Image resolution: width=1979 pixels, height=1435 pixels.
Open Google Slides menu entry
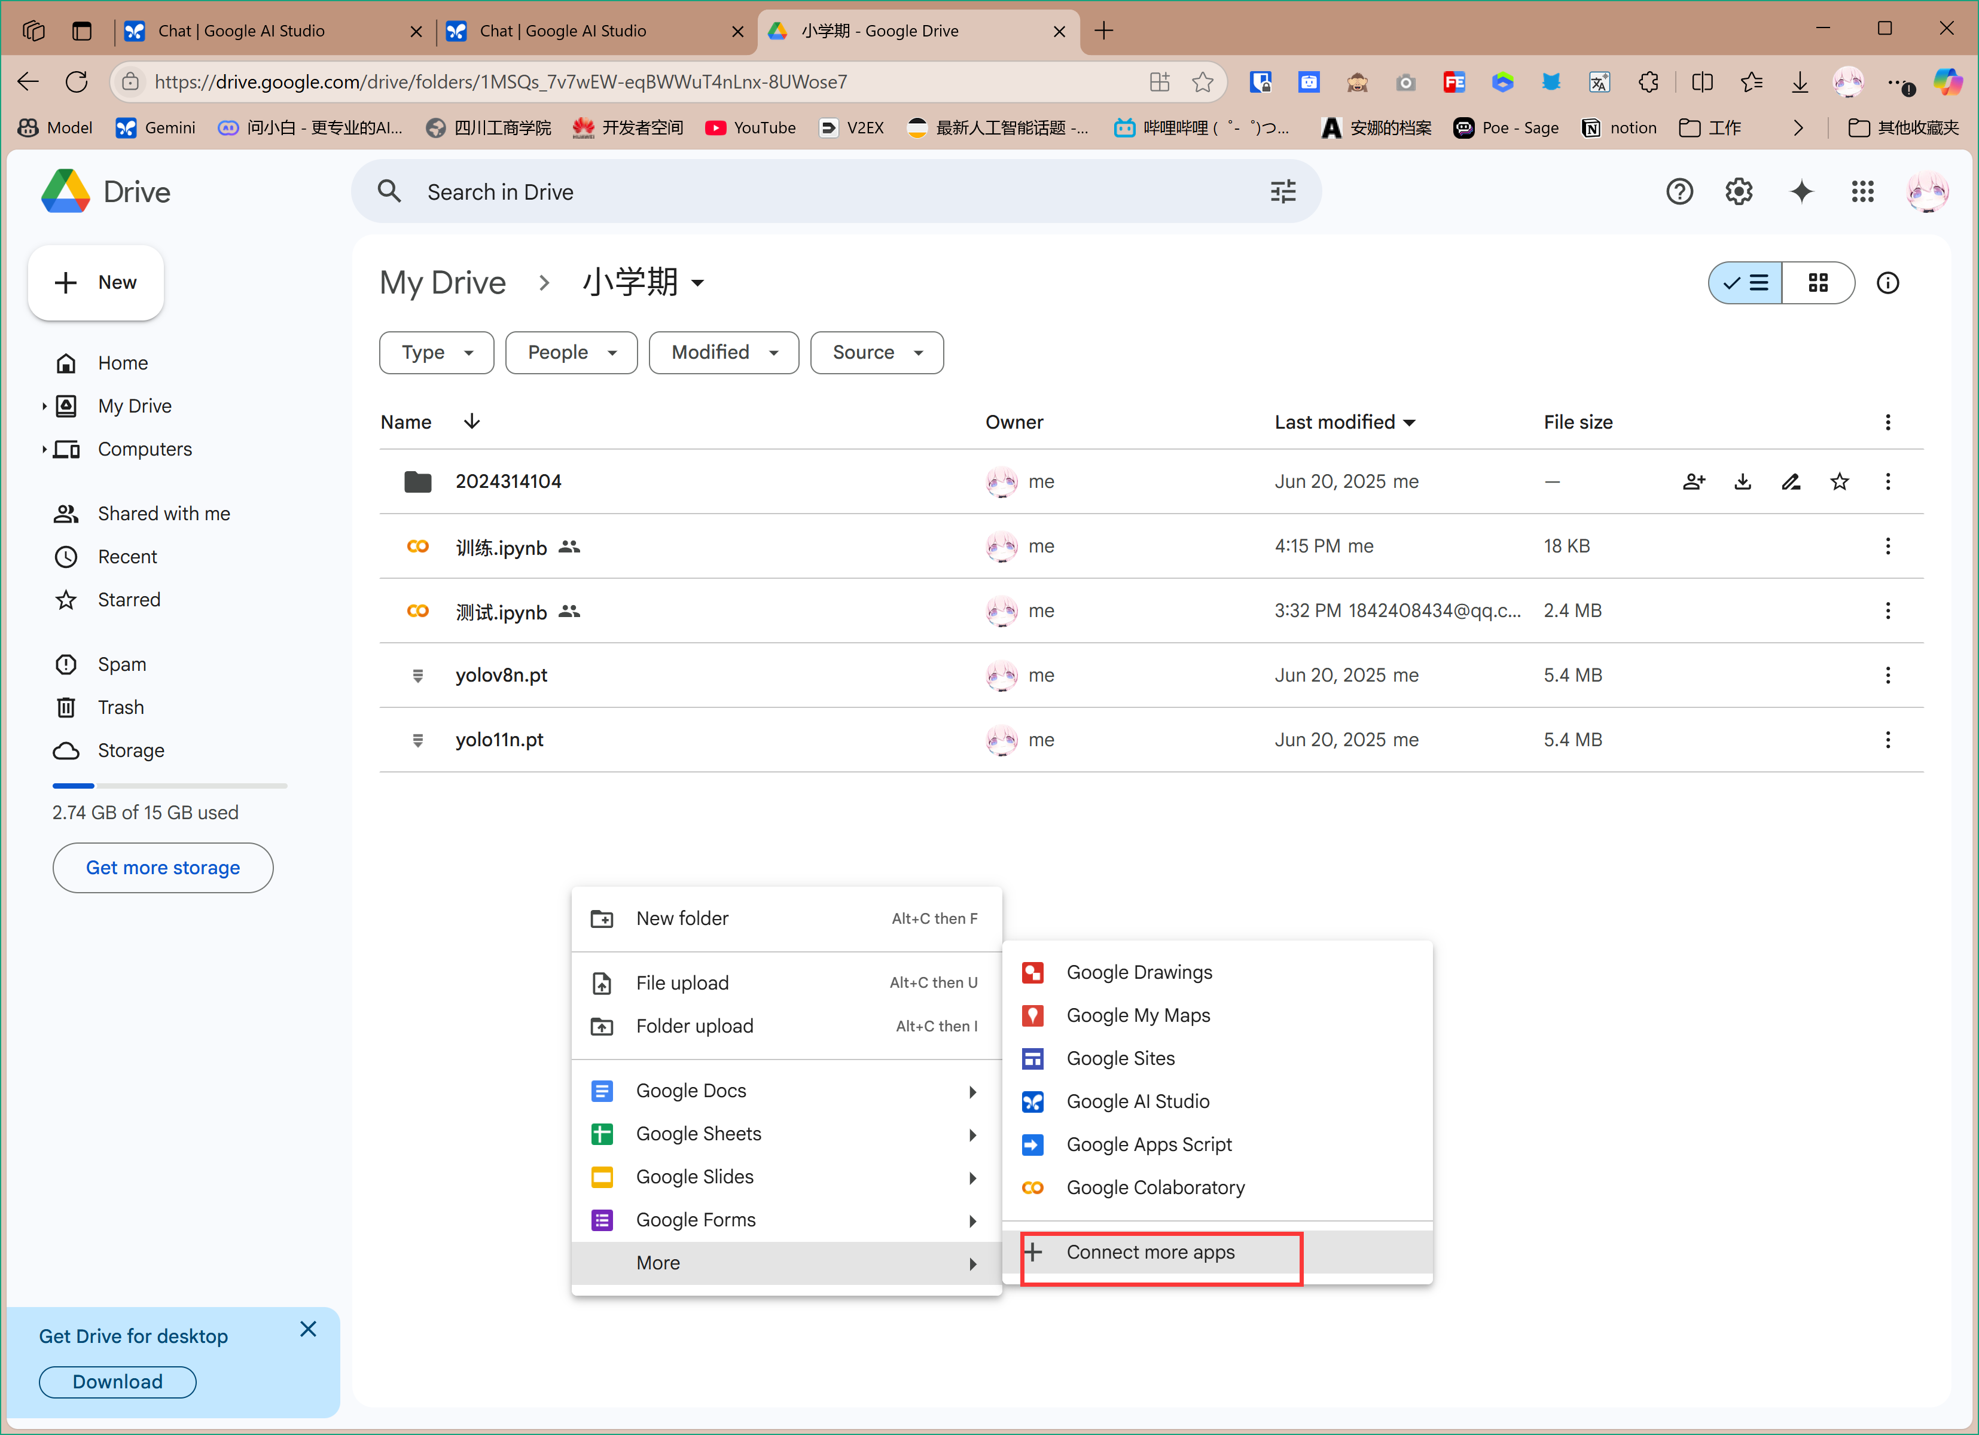point(786,1177)
